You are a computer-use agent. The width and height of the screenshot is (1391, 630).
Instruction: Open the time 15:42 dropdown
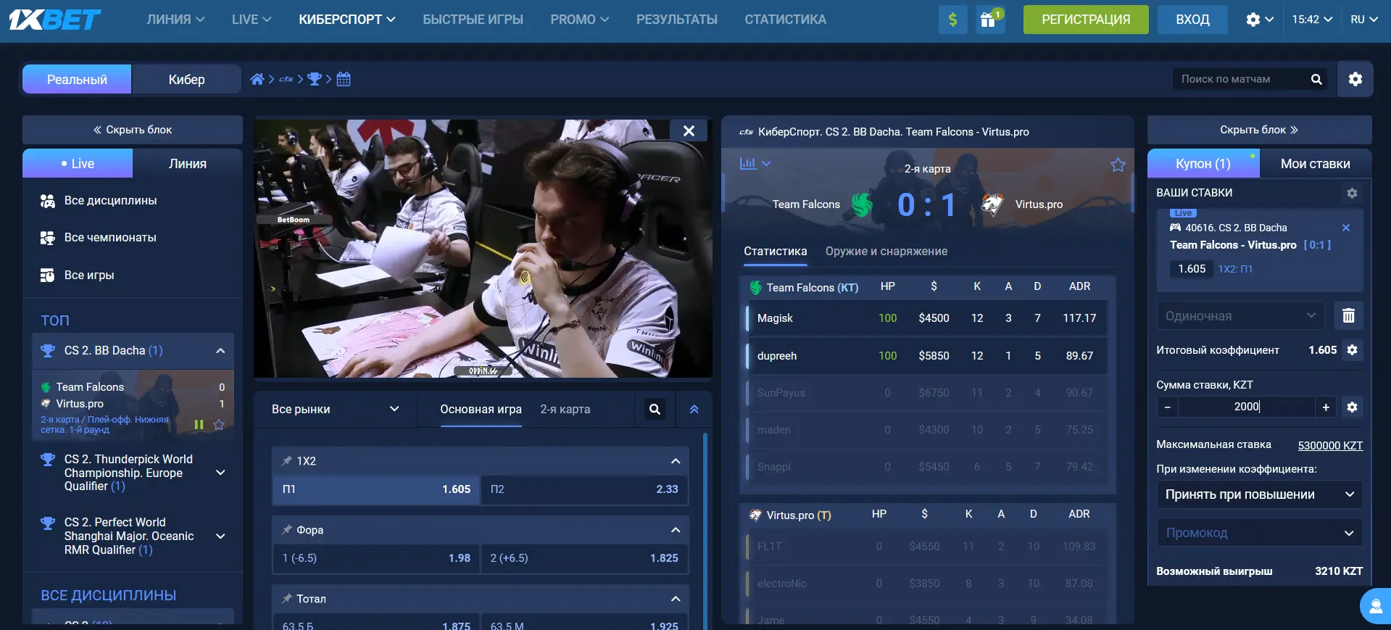[x=1312, y=20]
